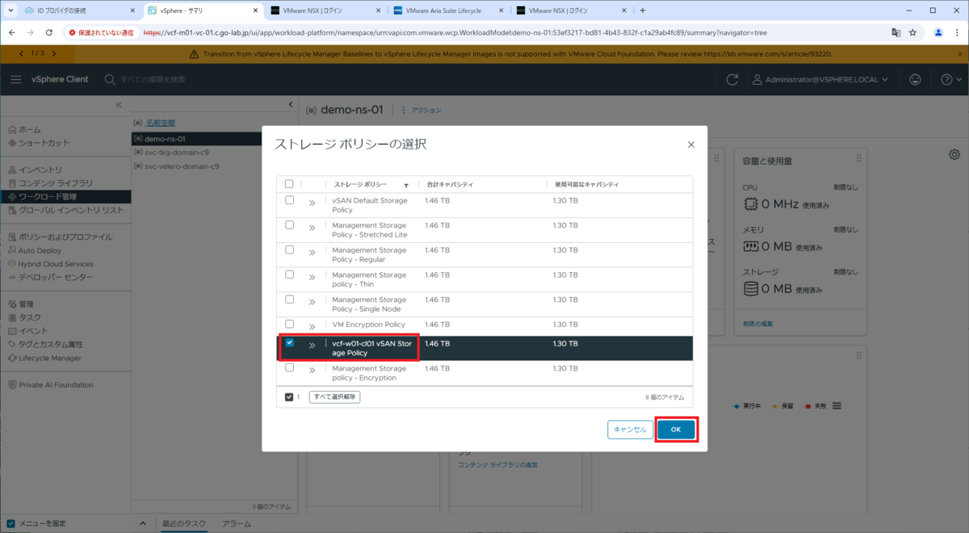Click the コンテンツ ライブラリの追加 link
The image size is (969, 533).
(x=497, y=465)
